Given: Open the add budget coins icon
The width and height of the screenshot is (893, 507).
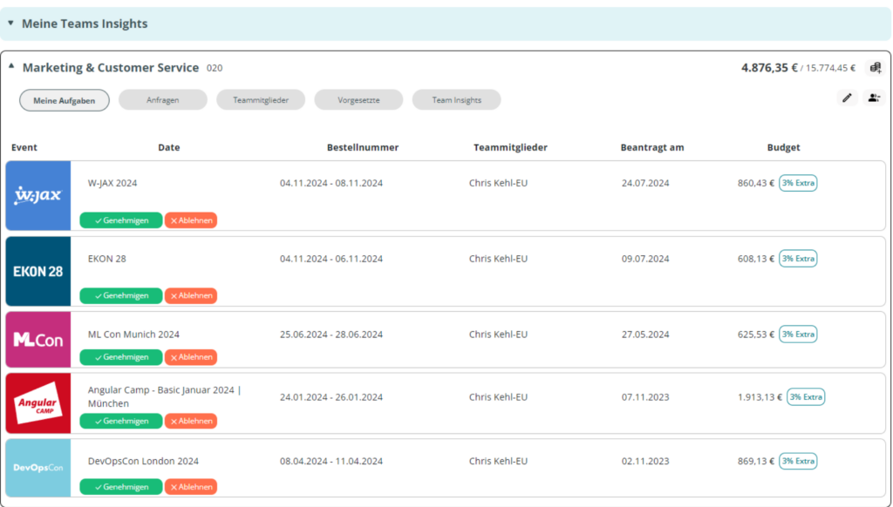Looking at the screenshot, I should [x=876, y=67].
